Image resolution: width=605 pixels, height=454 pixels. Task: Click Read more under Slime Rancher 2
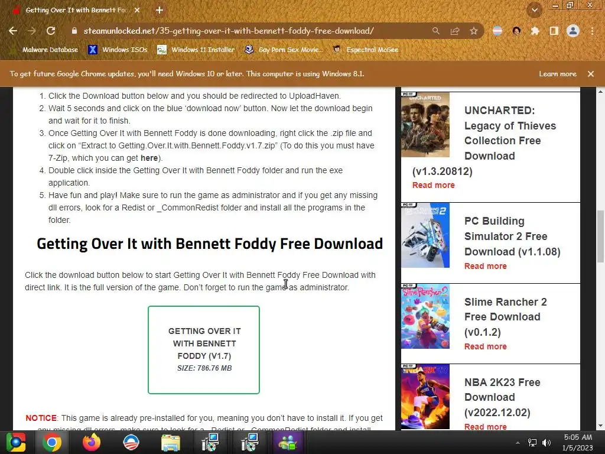(x=486, y=346)
